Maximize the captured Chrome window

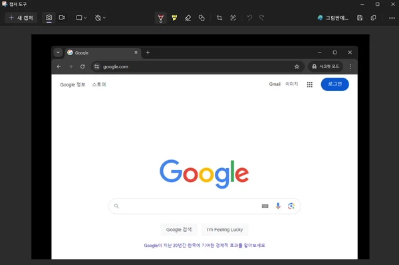[x=334, y=52]
